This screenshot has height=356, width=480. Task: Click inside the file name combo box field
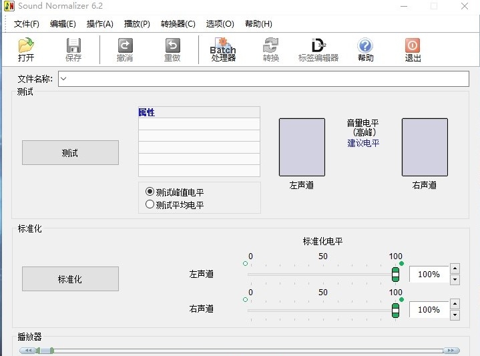coord(264,79)
